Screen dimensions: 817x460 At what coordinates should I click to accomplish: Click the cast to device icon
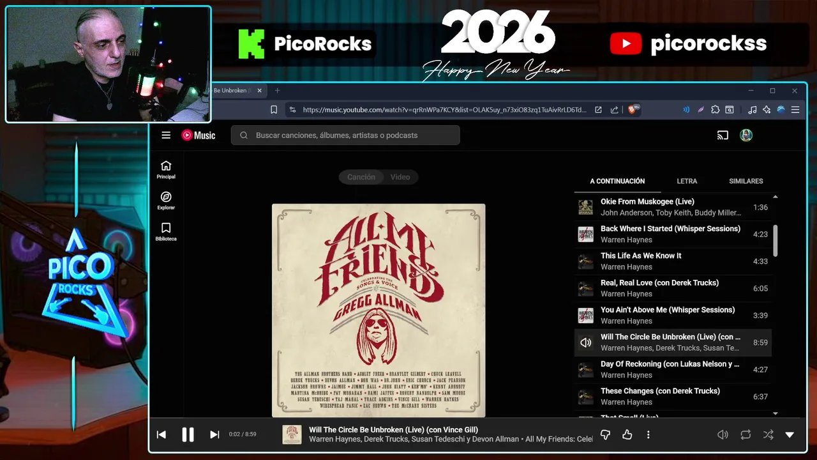click(x=723, y=135)
